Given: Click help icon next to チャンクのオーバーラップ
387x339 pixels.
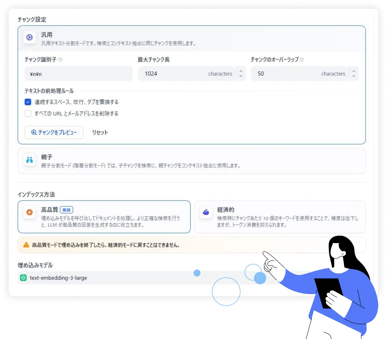Looking at the screenshot, I should tap(302, 60).
